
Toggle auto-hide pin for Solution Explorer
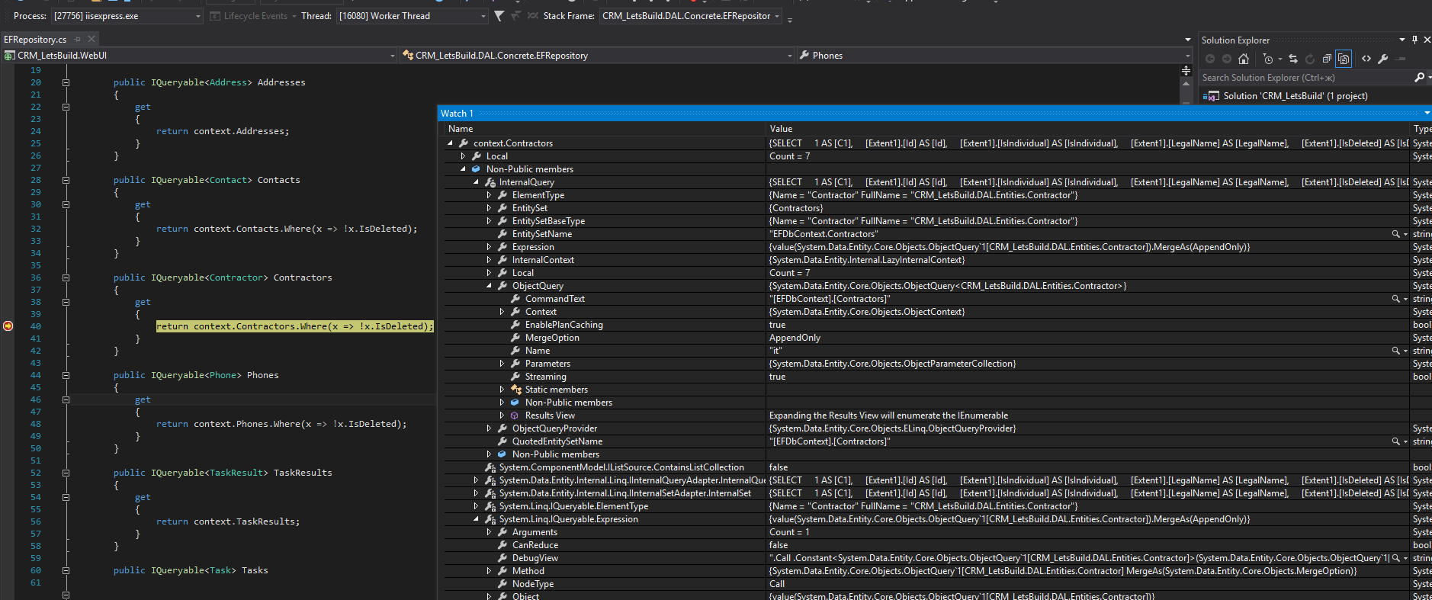point(1414,40)
